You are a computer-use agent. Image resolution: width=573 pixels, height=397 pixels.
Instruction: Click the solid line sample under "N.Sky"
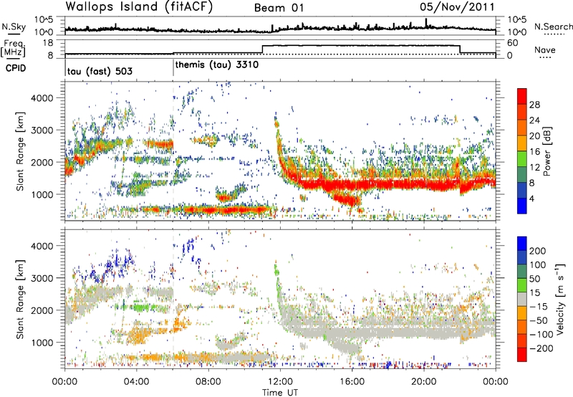tap(14, 34)
